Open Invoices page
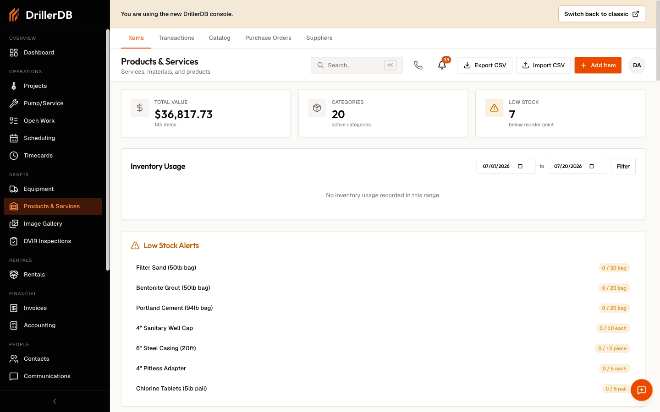 tap(53, 308)
